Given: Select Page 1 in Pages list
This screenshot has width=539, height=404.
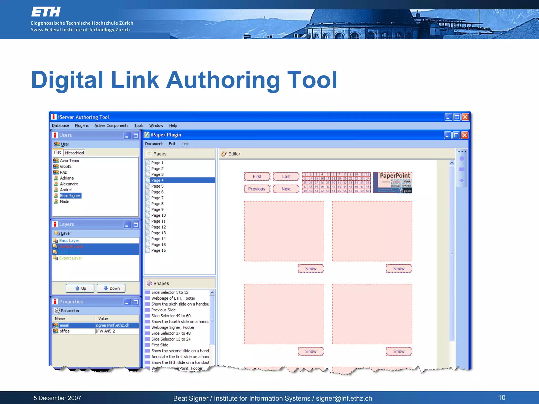Looking at the screenshot, I should point(157,163).
